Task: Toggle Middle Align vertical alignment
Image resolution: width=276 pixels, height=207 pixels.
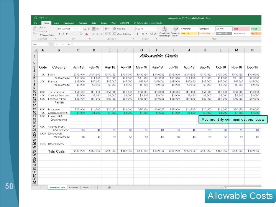Action: 97,29
